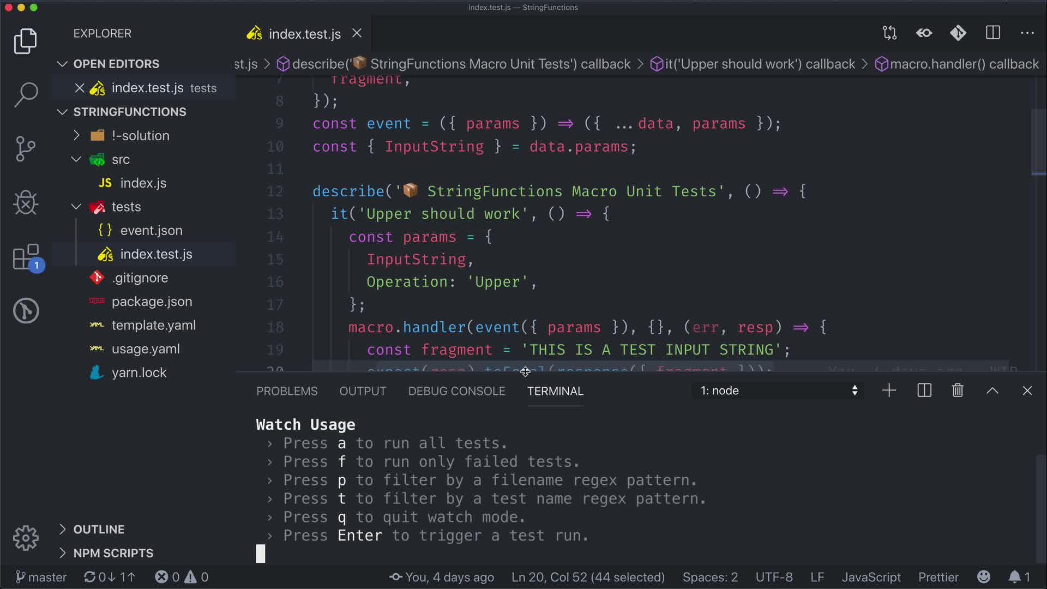Open the Search view in activity bar

26,94
